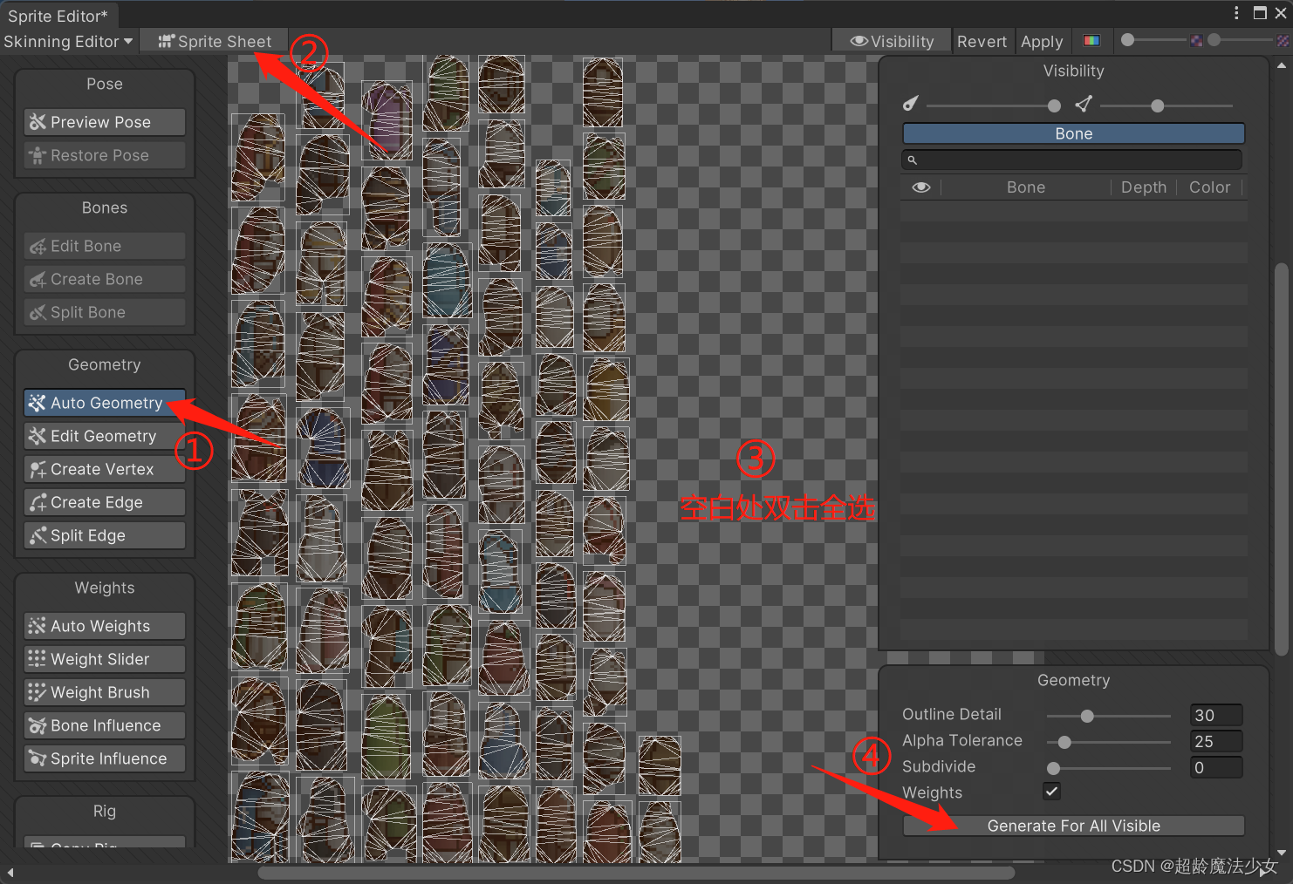
Task: Click the Subdivide value field 0
Action: (1216, 767)
